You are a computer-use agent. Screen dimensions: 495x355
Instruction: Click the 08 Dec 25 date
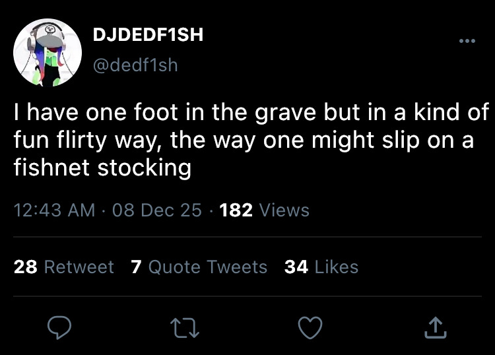(x=157, y=210)
